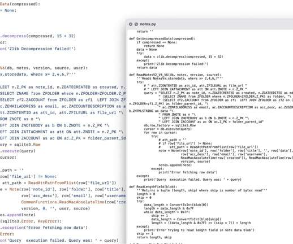Click 'att_path = ReadAttPathFromPlist' in background editor

[59, 183]
